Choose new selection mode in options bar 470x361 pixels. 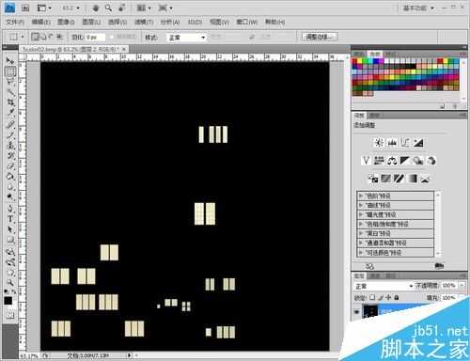pyautogui.click(x=35, y=37)
